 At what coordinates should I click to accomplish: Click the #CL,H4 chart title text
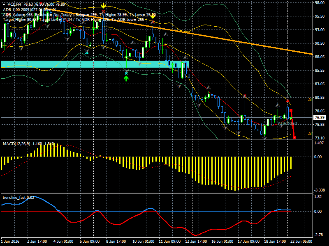click(x=14, y=5)
